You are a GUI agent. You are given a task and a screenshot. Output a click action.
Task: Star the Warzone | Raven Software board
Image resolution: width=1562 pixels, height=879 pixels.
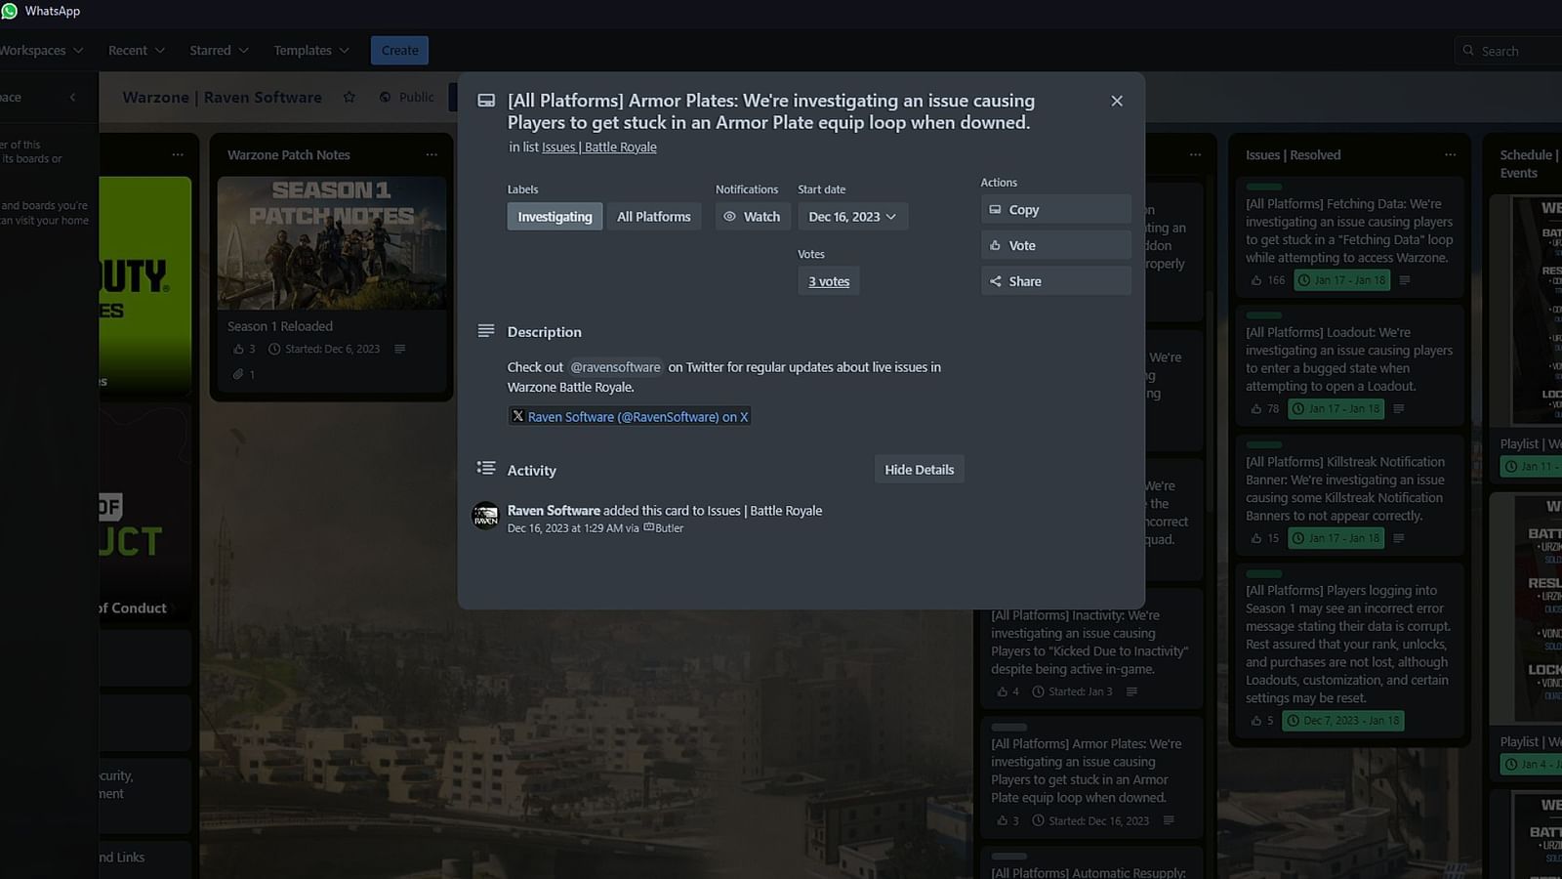349,97
